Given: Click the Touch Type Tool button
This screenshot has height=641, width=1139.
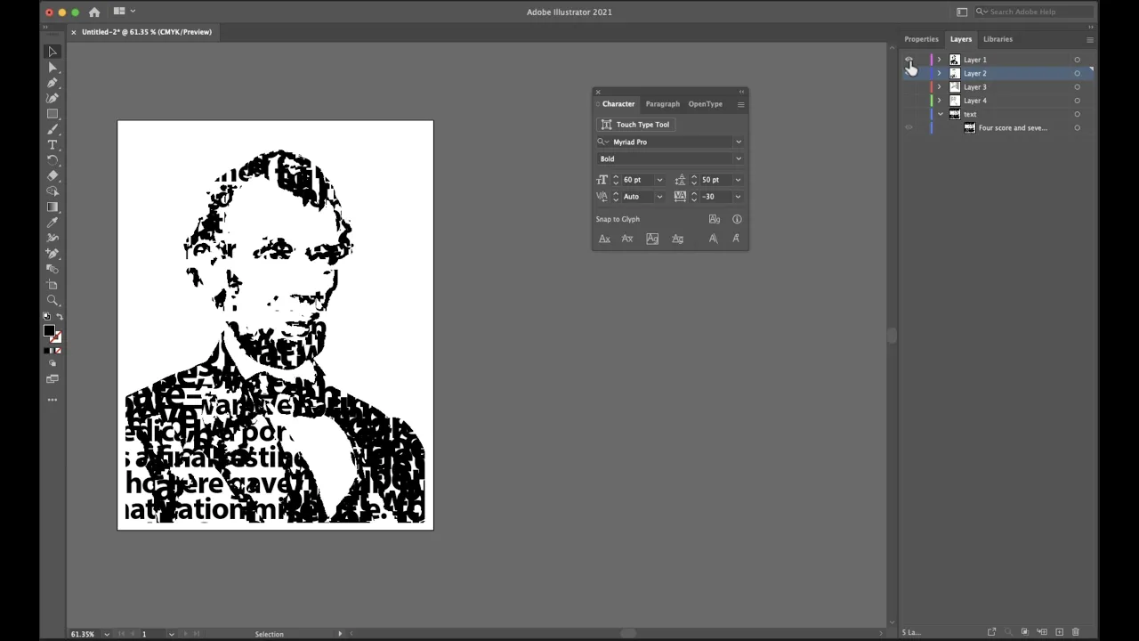Looking at the screenshot, I should click(x=635, y=125).
